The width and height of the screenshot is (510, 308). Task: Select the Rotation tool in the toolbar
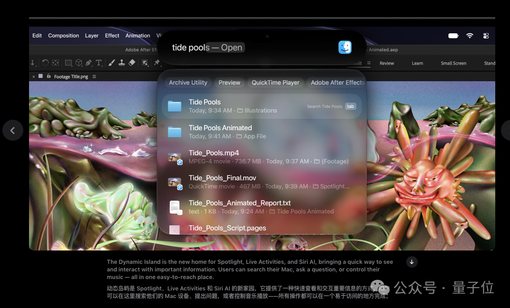[x=45, y=63]
